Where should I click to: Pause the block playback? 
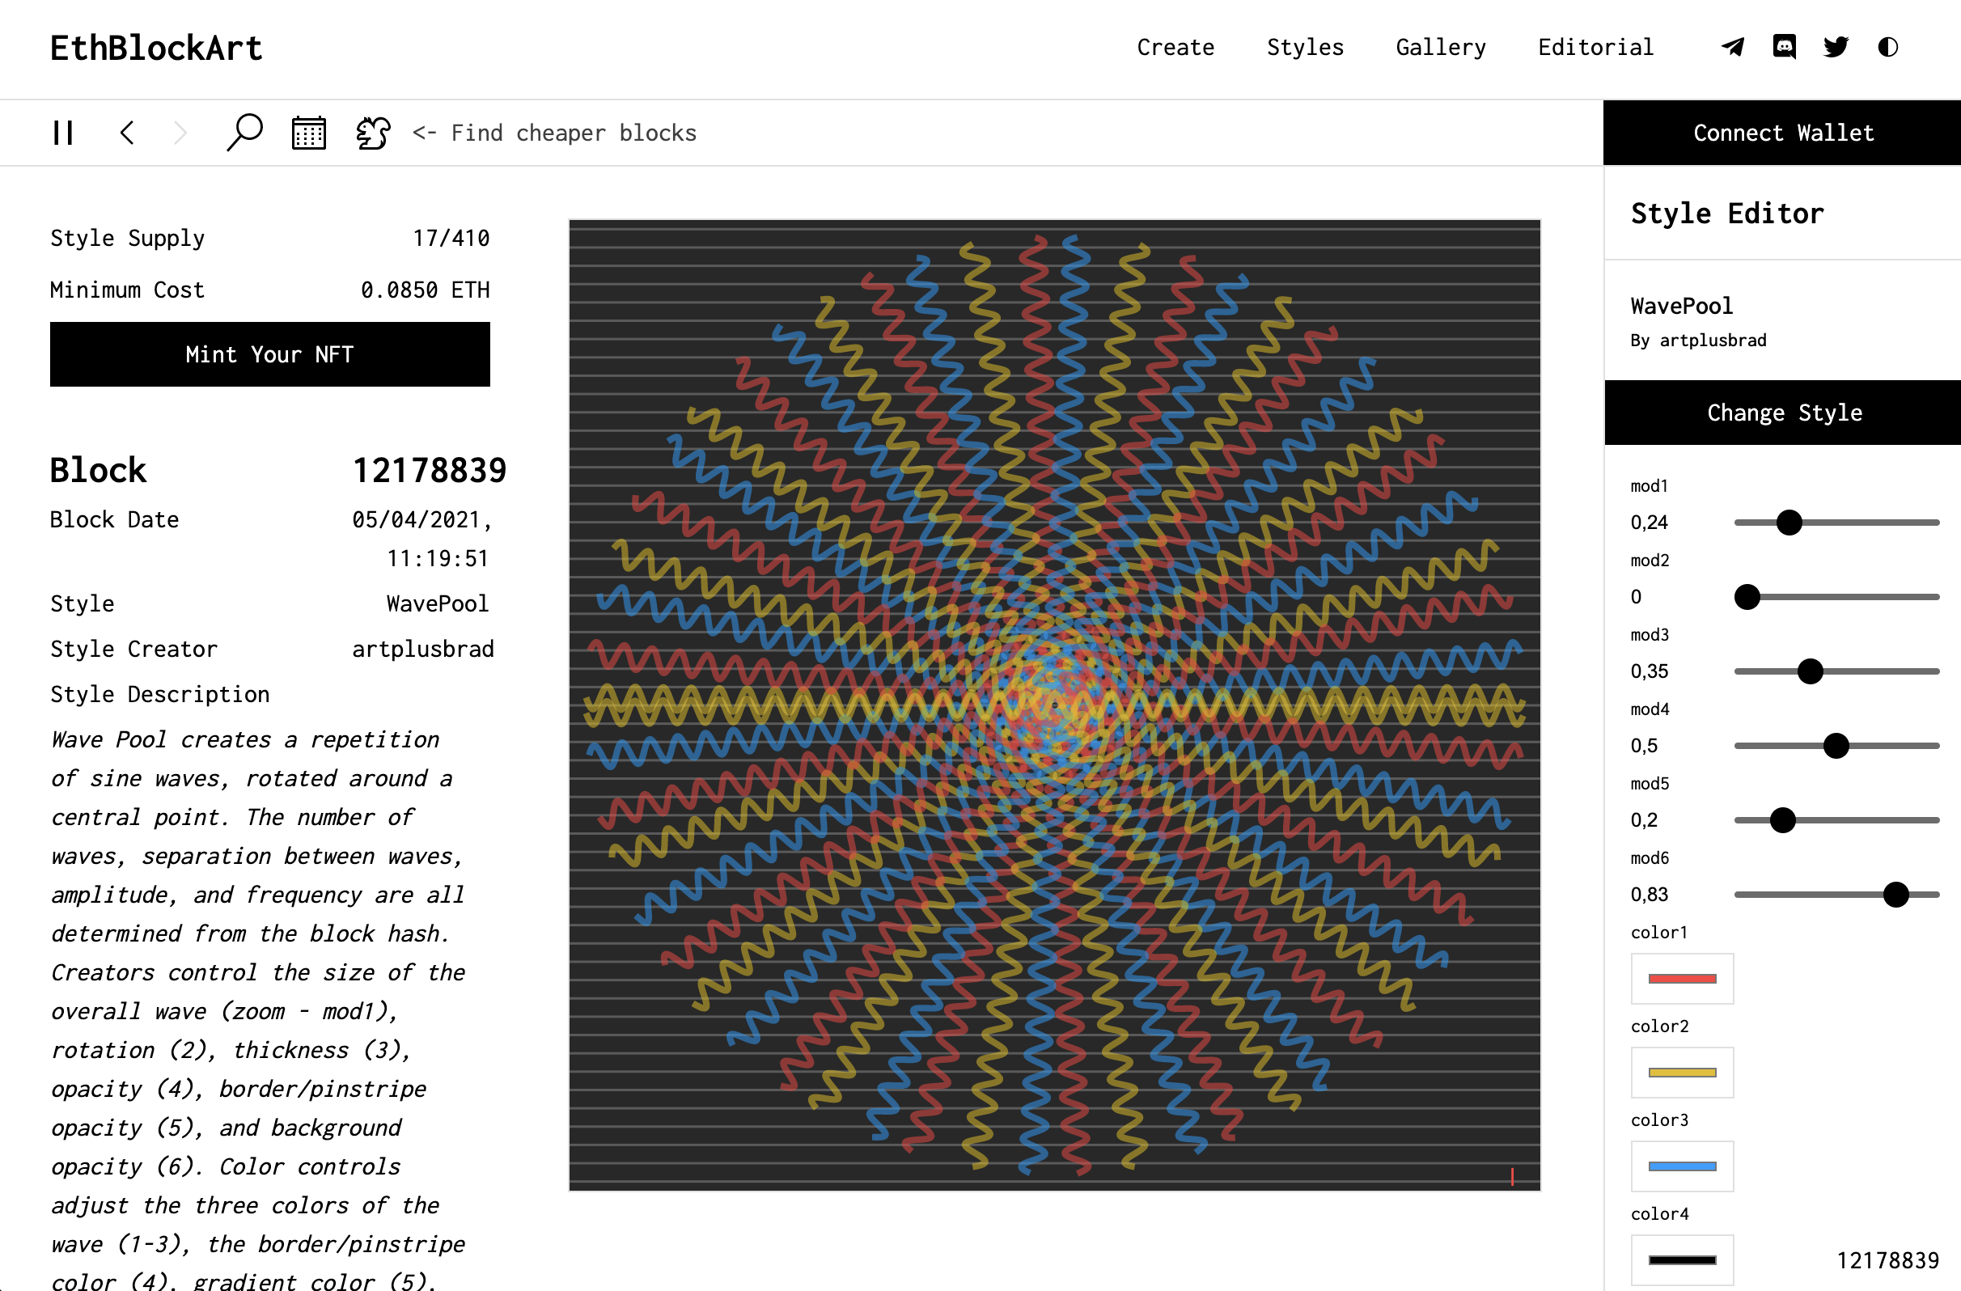[62, 132]
